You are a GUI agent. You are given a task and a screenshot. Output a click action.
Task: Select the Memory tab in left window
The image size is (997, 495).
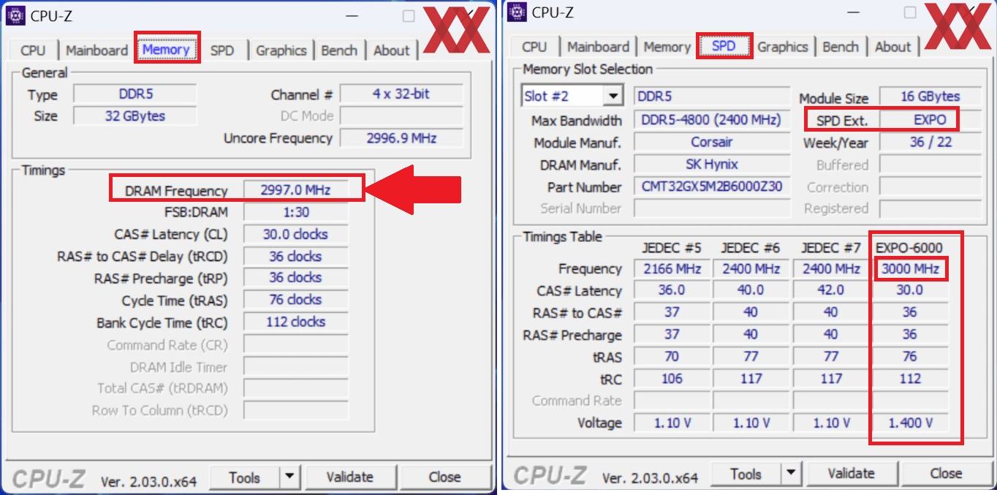coord(166,50)
